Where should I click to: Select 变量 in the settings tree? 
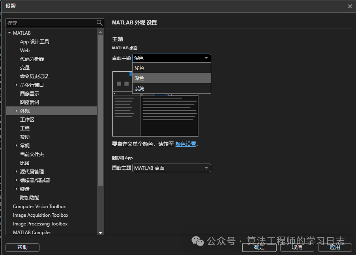[25, 67]
